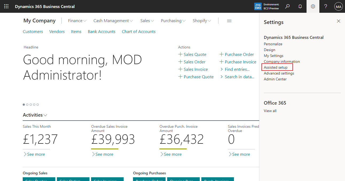Open the Help question mark icon
Screen dimensions: 345x181
click(326, 6)
